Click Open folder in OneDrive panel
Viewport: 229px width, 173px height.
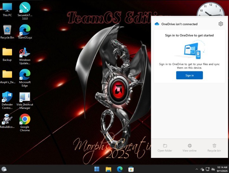[165, 148]
